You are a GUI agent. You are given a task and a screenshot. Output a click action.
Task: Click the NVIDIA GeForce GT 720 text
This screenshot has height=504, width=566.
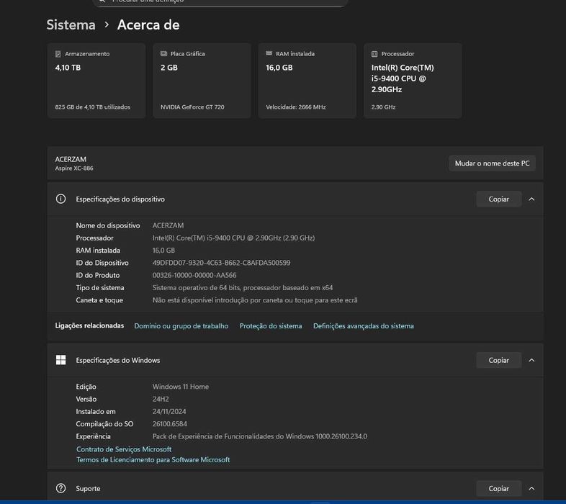192,107
